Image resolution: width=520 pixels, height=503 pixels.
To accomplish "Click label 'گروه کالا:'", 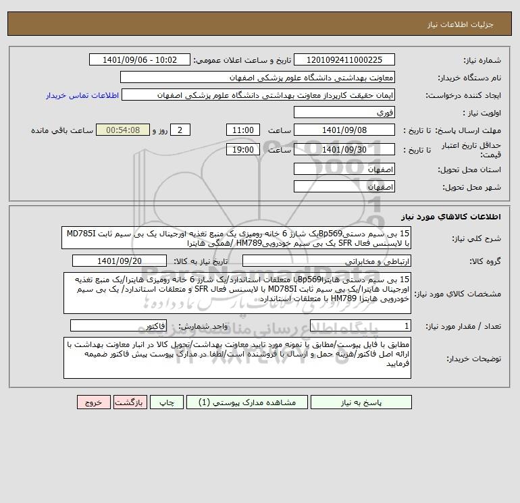I will click(x=485, y=261).
